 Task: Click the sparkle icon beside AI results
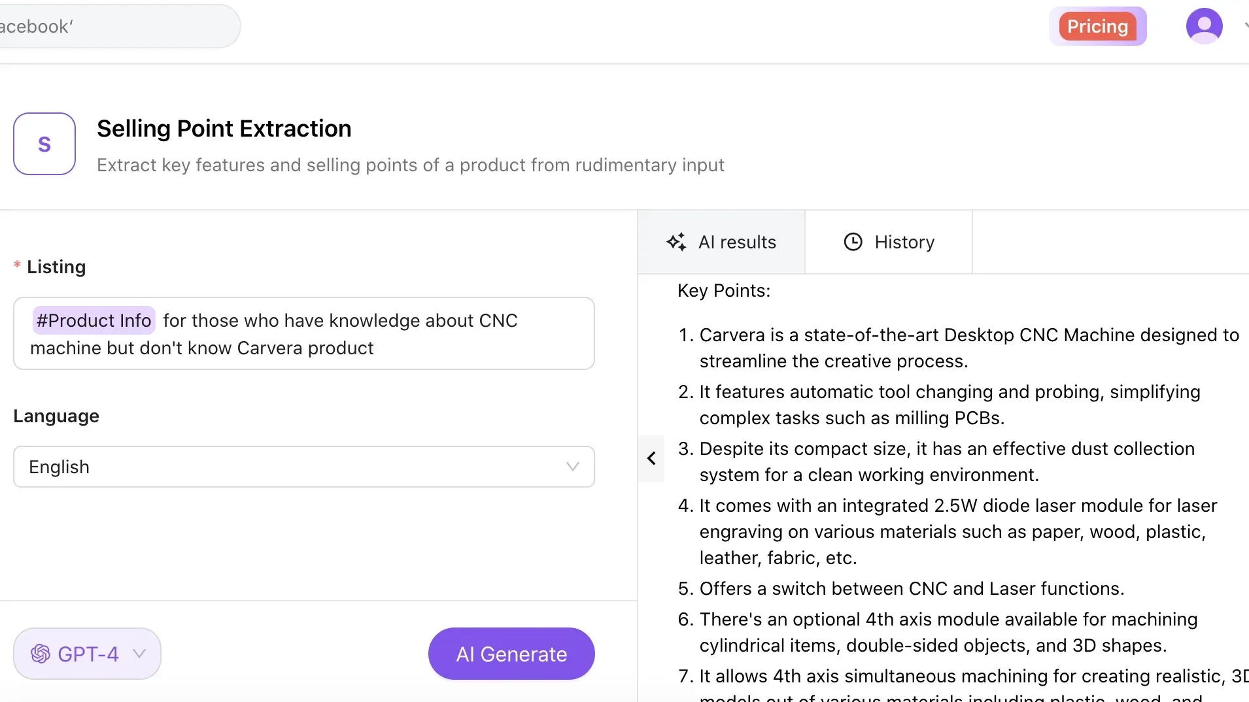coord(676,242)
